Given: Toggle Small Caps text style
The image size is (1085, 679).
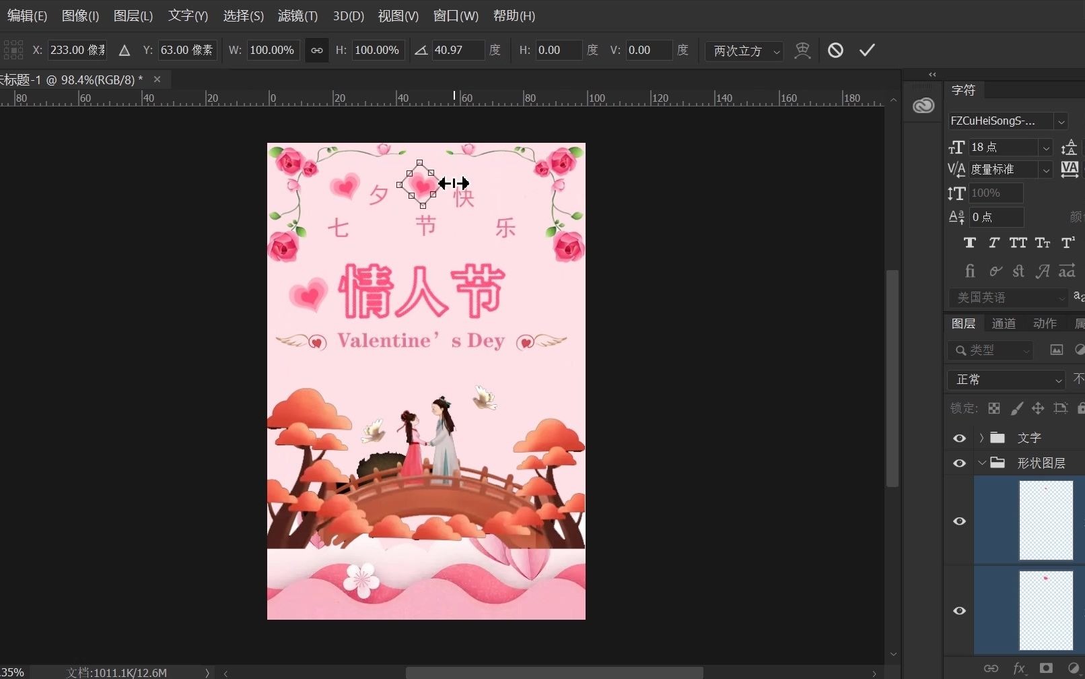Looking at the screenshot, I should click(1043, 243).
